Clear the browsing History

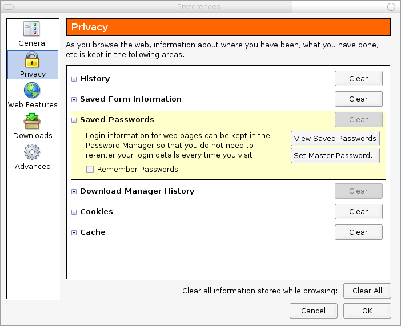(358, 79)
